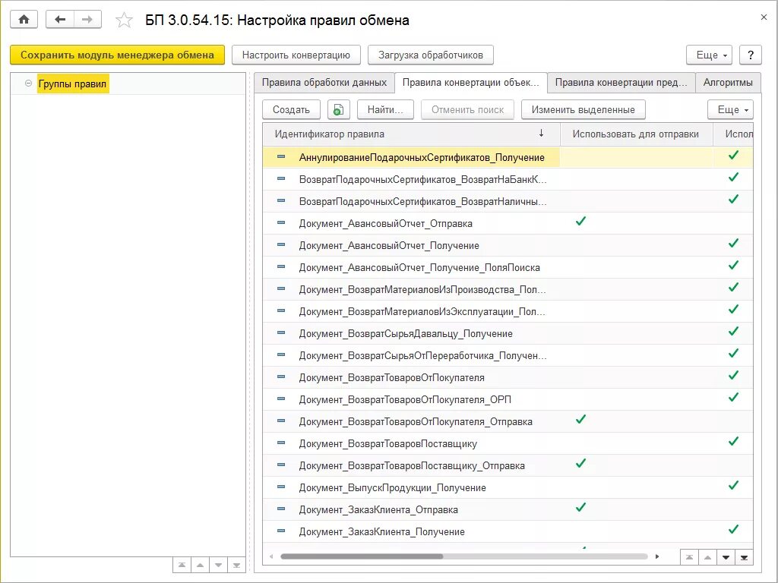Image resolution: width=778 pixels, height=583 pixels.
Task: Navigate back with the left arrow
Action: pos(60,20)
